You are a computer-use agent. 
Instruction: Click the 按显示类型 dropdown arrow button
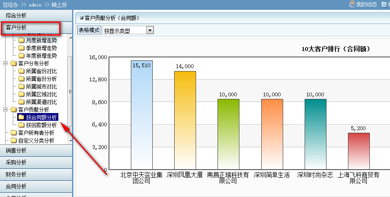pyautogui.click(x=150, y=30)
